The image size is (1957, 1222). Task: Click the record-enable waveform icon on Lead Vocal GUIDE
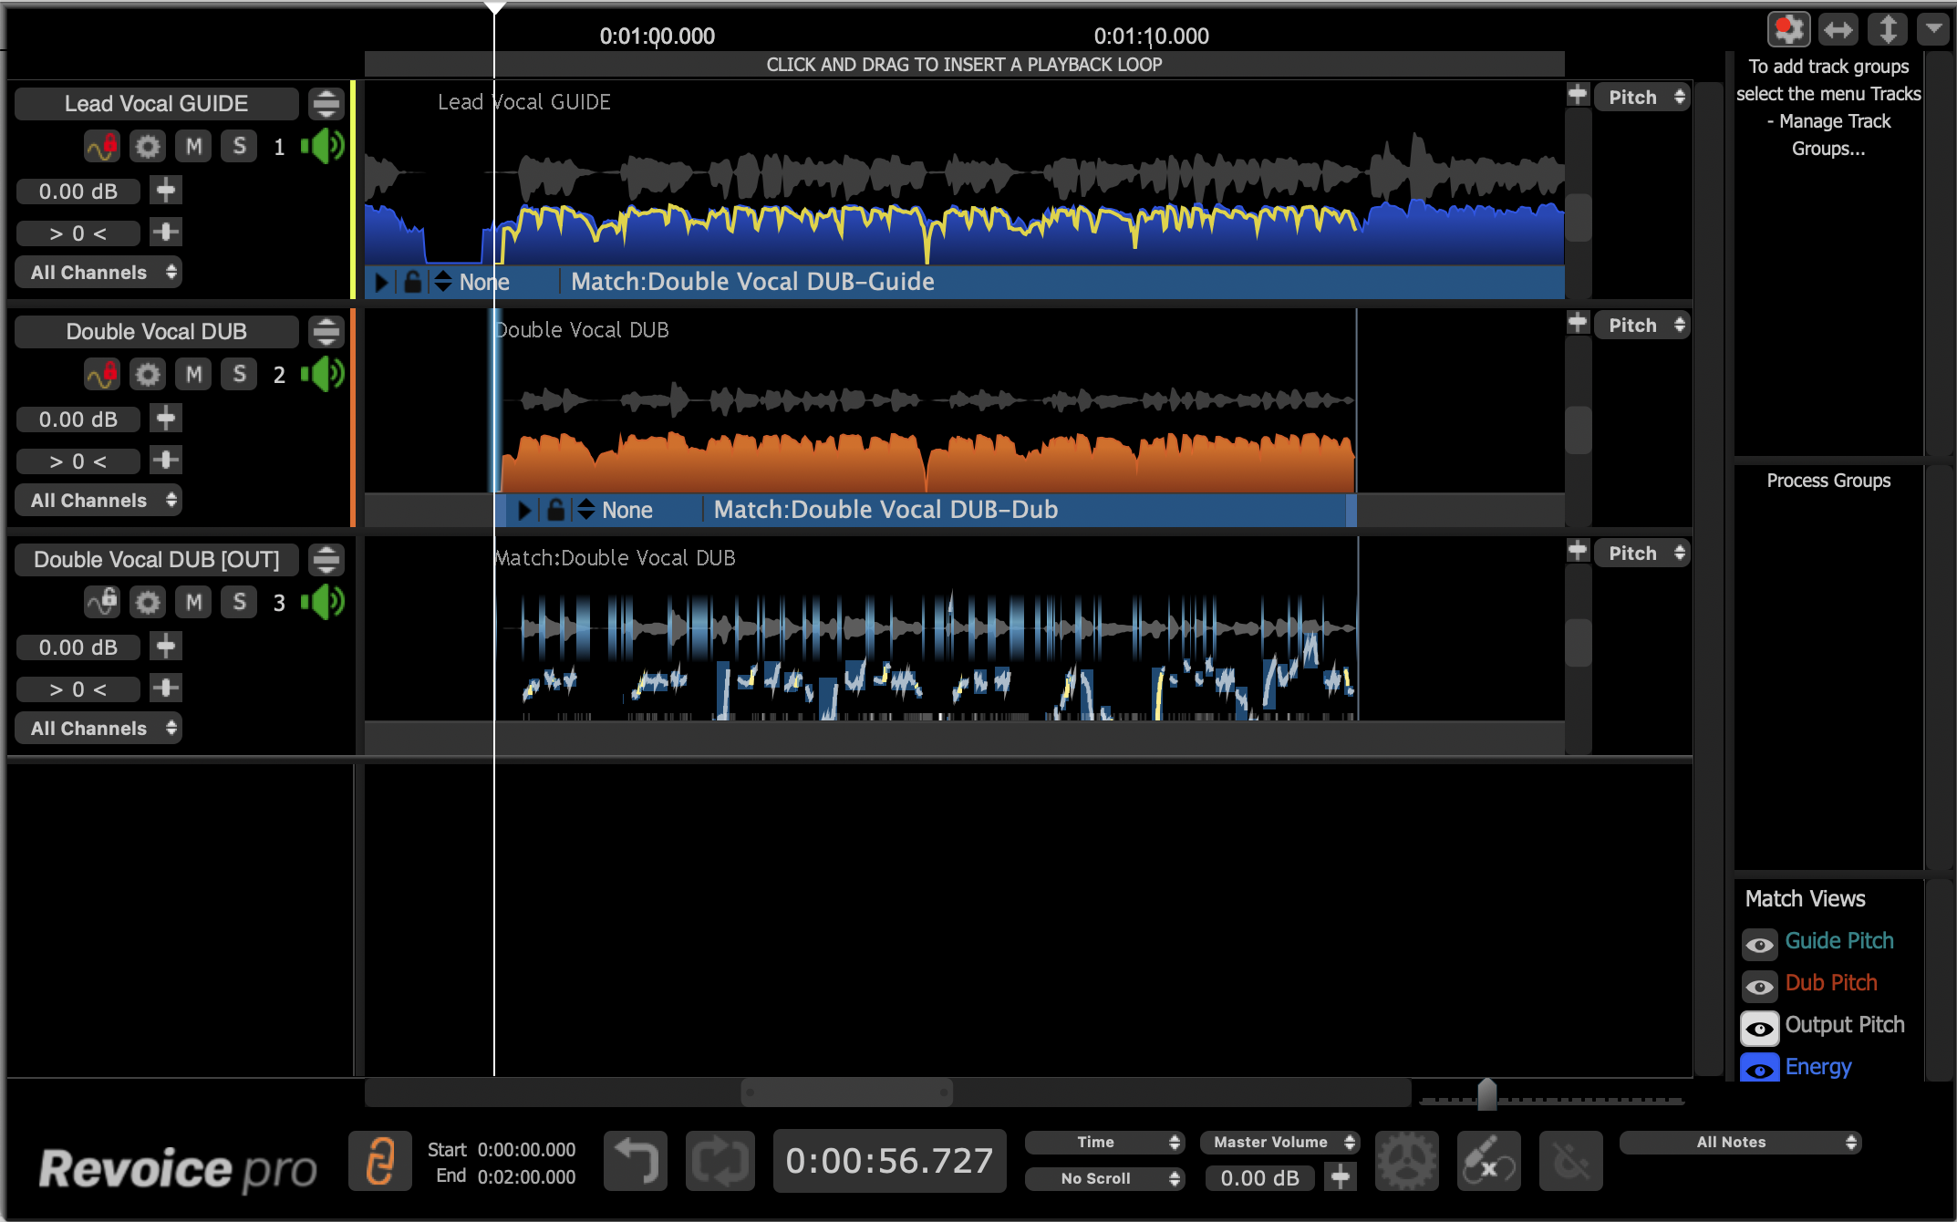[x=102, y=146]
